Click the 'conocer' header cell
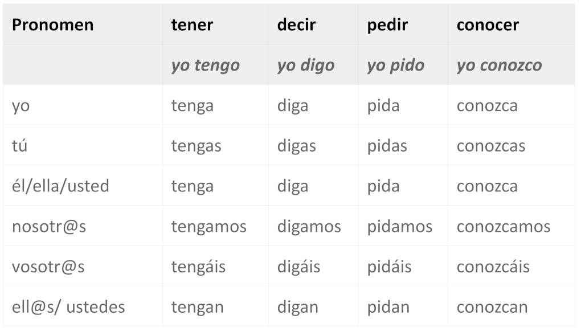Screen dimensions: 581x331 (x=488, y=25)
